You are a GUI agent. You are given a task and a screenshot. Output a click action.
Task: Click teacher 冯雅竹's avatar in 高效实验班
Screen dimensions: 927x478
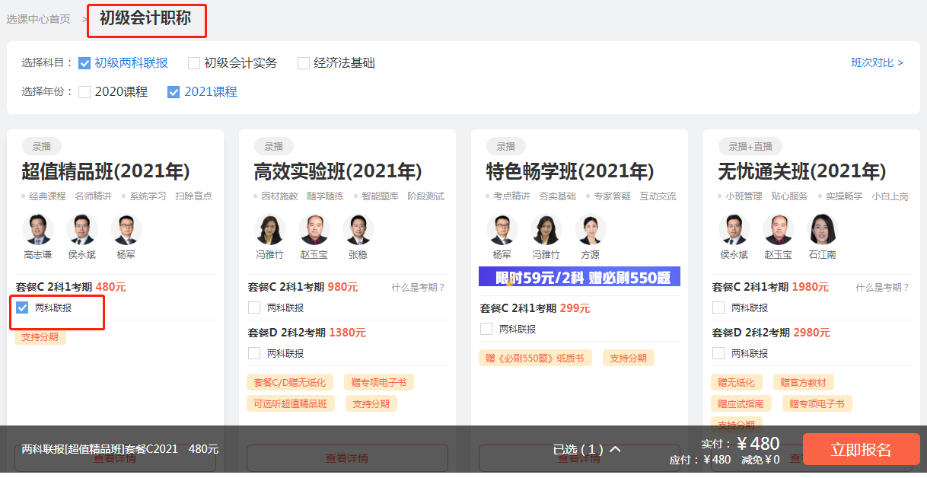[270, 229]
